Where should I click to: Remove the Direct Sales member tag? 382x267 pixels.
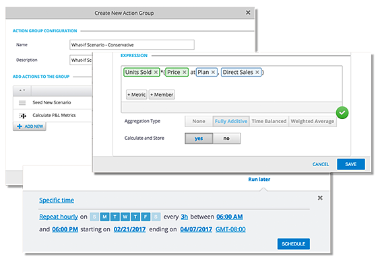257,72
